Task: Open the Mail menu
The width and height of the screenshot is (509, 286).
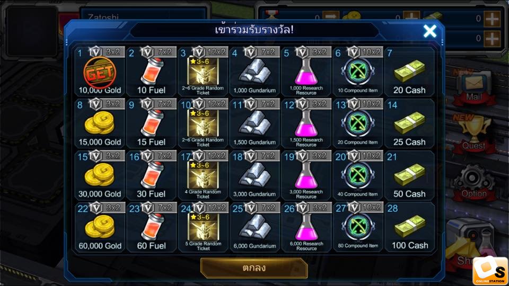Action: (x=473, y=87)
